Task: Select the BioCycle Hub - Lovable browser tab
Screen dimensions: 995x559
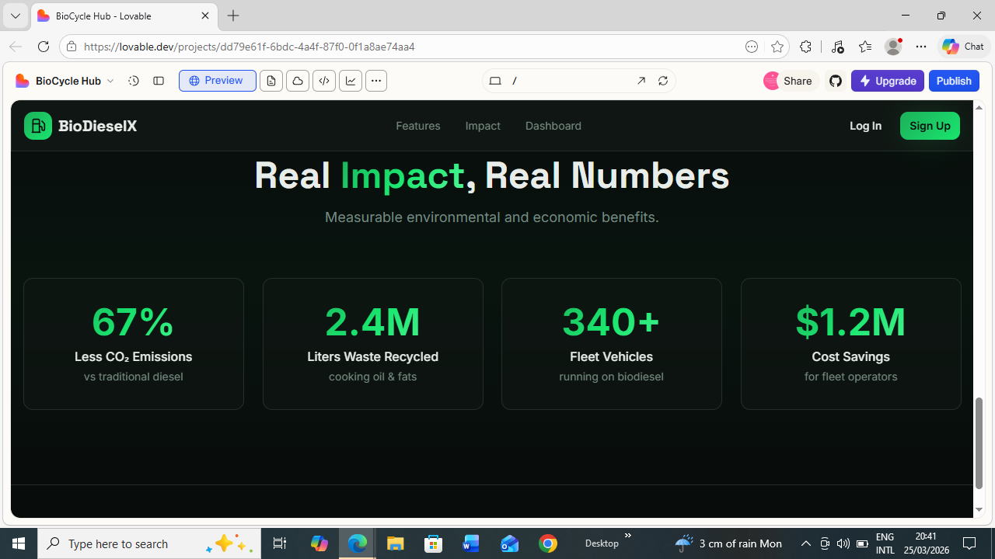Action: coord(124,16)
